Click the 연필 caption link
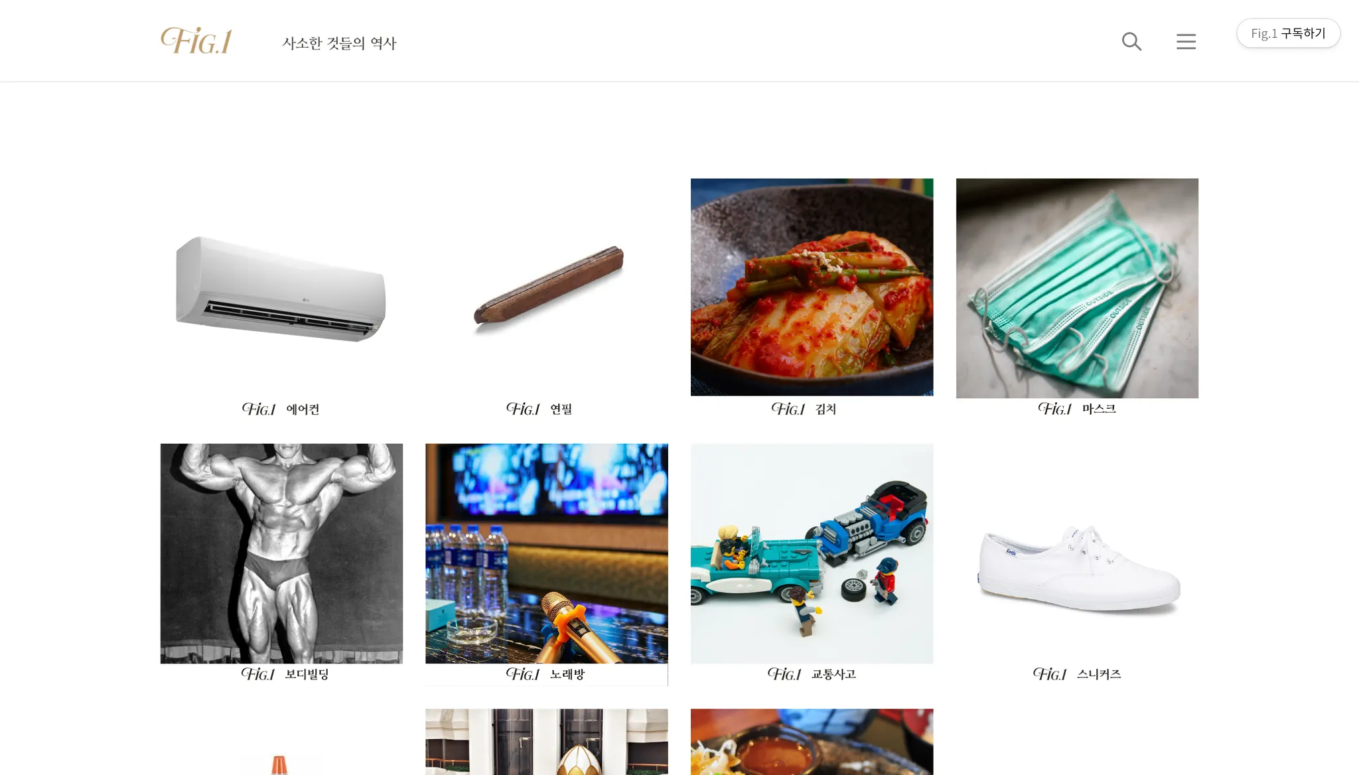This screenshot has height=775, width=1359. pyautogui.click(x=561, y=409)
